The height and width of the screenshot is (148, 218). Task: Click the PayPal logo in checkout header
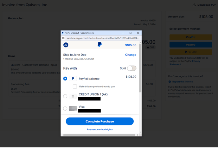coord(99,44)
